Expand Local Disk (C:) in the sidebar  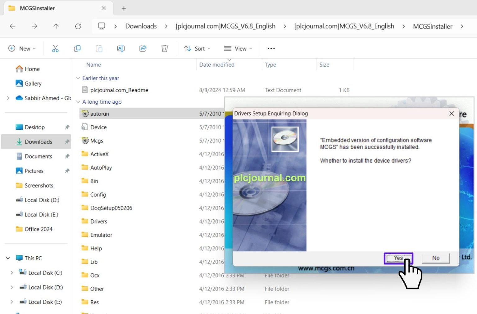point(12,273)
